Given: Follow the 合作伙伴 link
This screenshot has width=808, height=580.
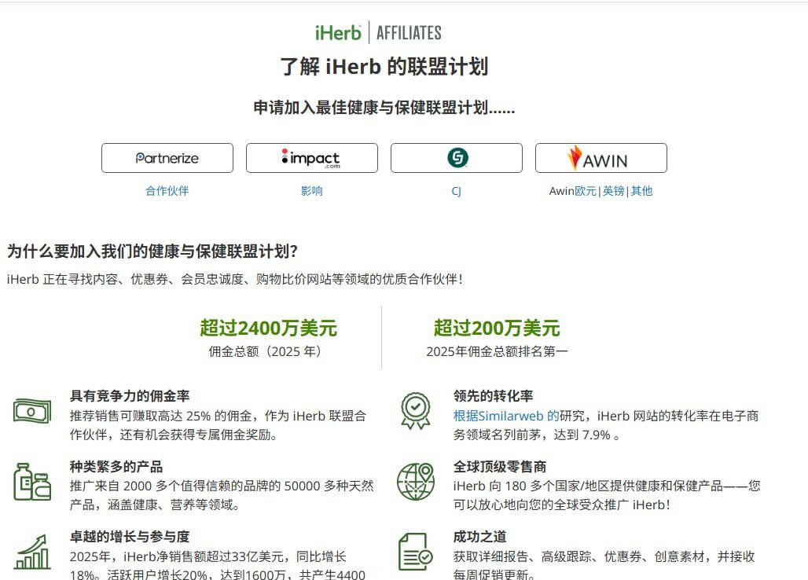Looking at the screenshot, I should coord(167,191).
